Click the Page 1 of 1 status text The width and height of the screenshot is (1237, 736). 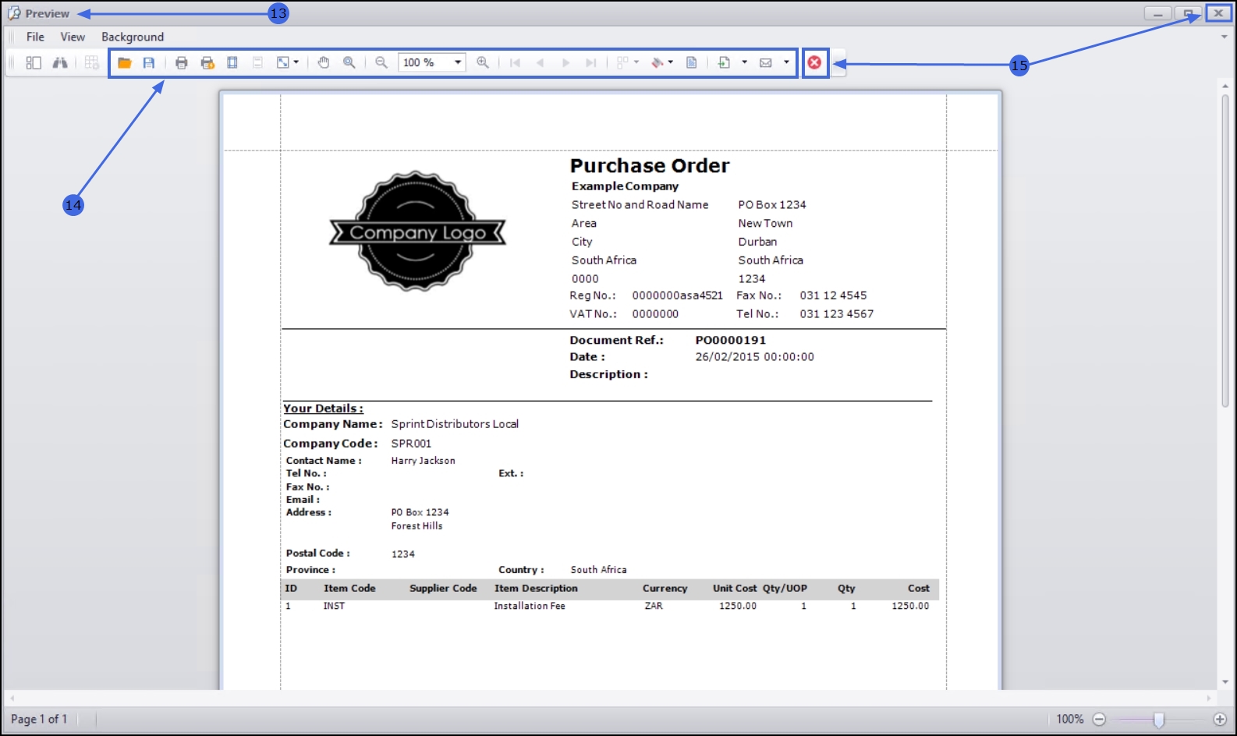tap(39, 719)
